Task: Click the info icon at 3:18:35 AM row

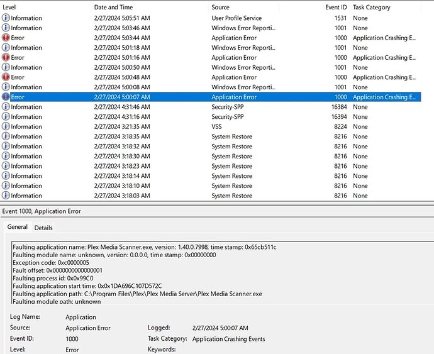Action: 6,136
